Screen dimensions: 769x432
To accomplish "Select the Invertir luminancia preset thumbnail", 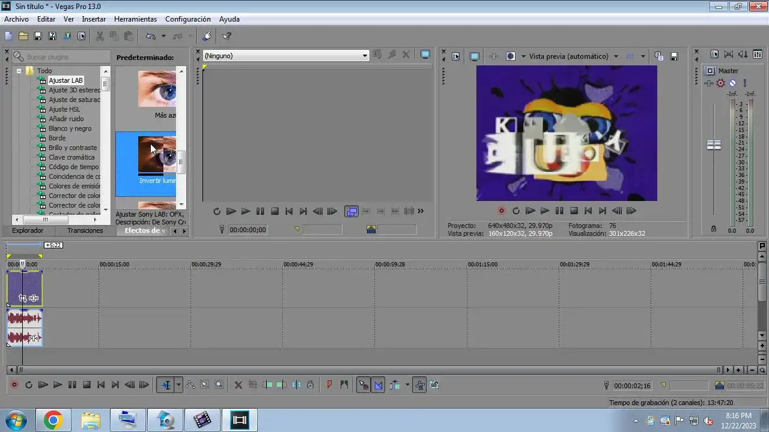I will point(157,155).
